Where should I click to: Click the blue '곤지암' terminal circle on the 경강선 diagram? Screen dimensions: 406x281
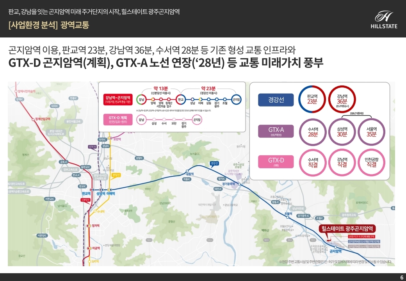(236, 100)
